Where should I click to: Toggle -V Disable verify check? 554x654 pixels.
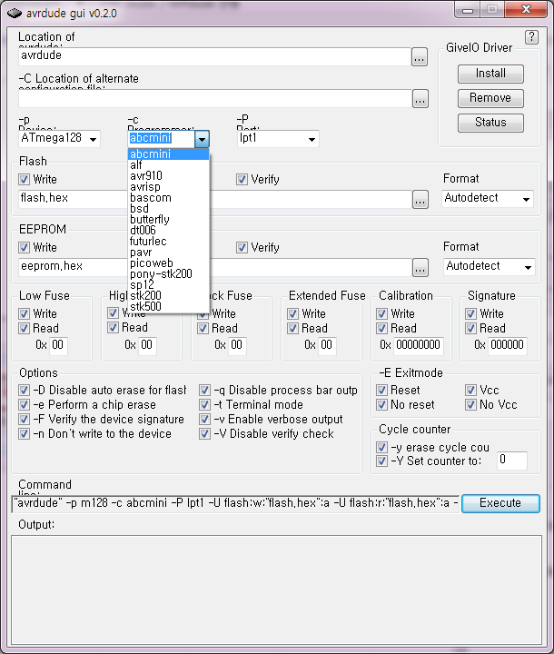[205, 434]
